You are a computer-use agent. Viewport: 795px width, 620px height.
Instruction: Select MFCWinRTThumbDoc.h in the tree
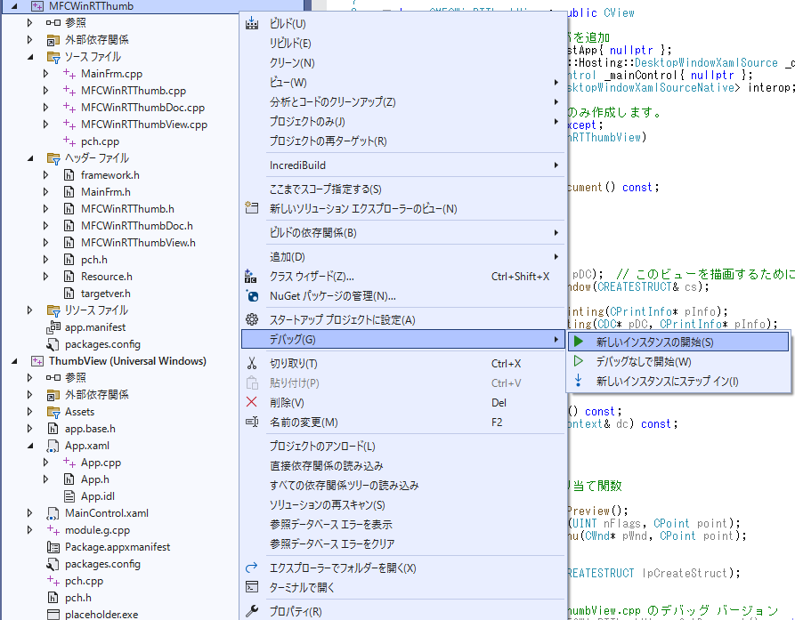137,225
